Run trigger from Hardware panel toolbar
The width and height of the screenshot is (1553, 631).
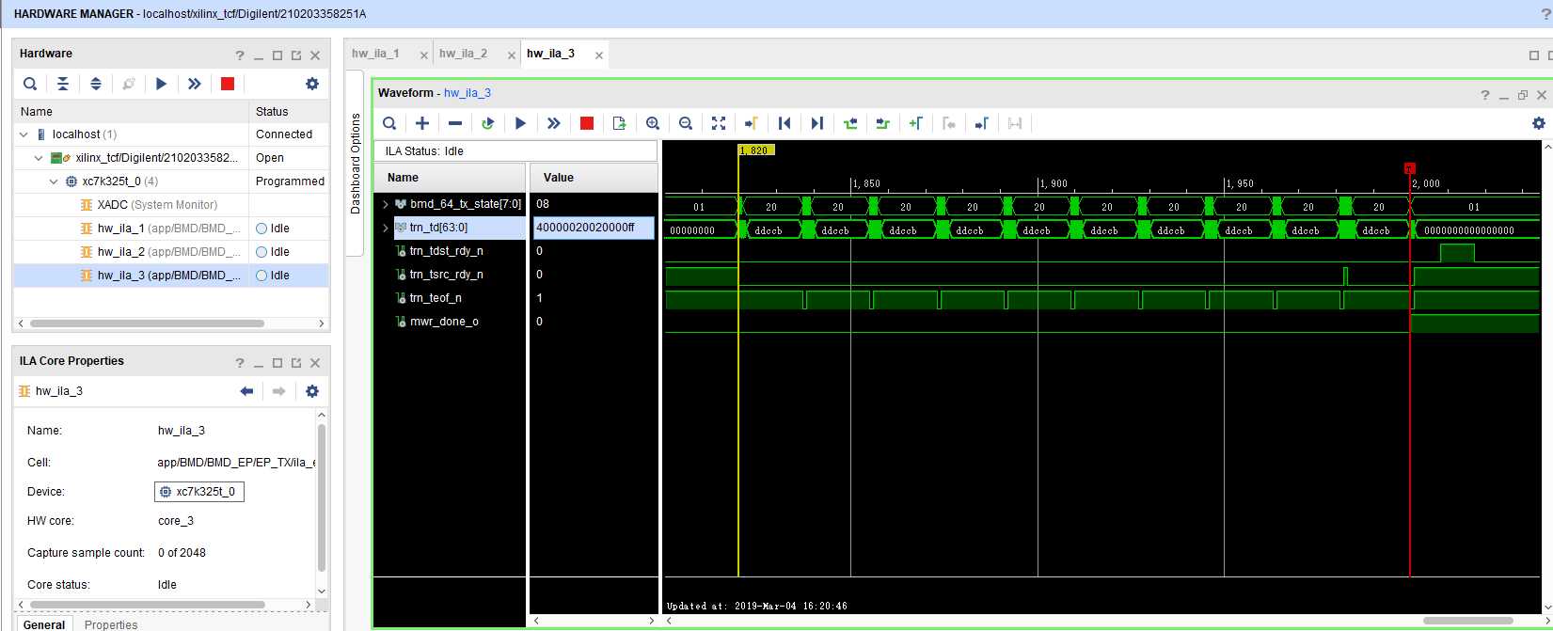162,84
